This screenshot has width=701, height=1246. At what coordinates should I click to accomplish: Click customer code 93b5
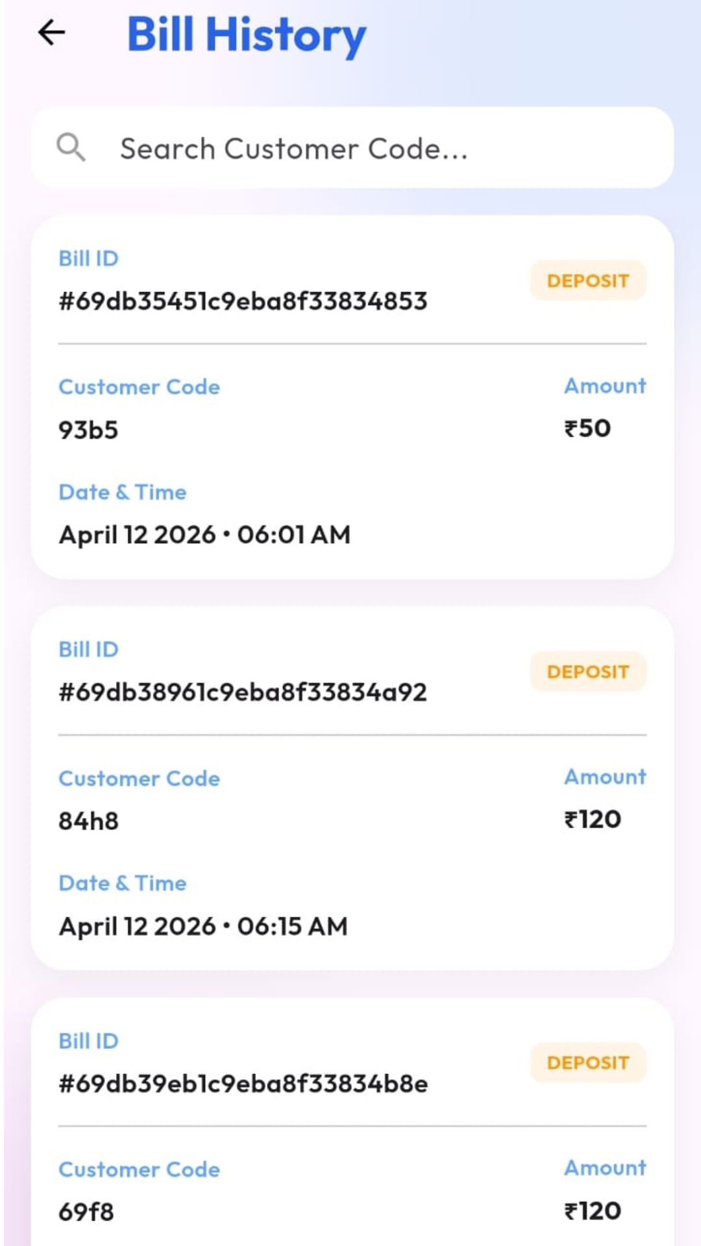click(88, 430)
